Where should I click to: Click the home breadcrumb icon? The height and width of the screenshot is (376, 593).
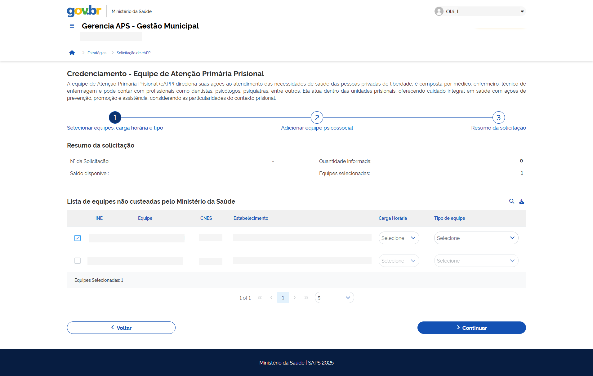72,53
